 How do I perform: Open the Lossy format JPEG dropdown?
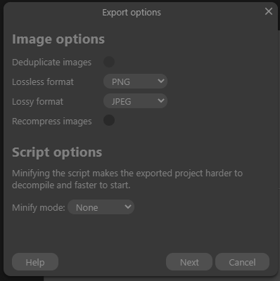pyautogui.click(x=135, y=101)
